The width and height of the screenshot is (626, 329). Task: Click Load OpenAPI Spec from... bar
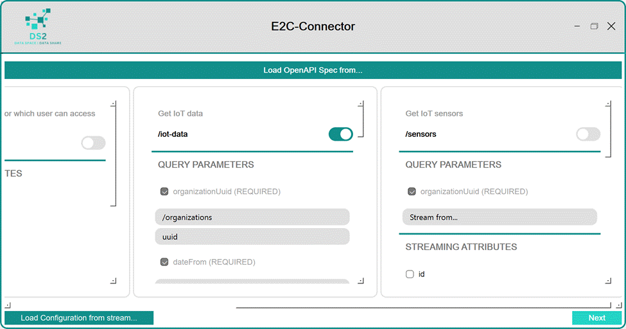(x=313, y=70)
